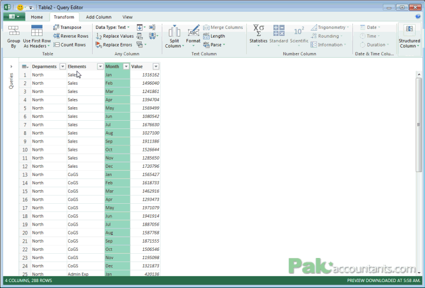The image size is (425, 288).
Task: Click the Admin Exp cell in row 25
Action: tap(86, 274)
